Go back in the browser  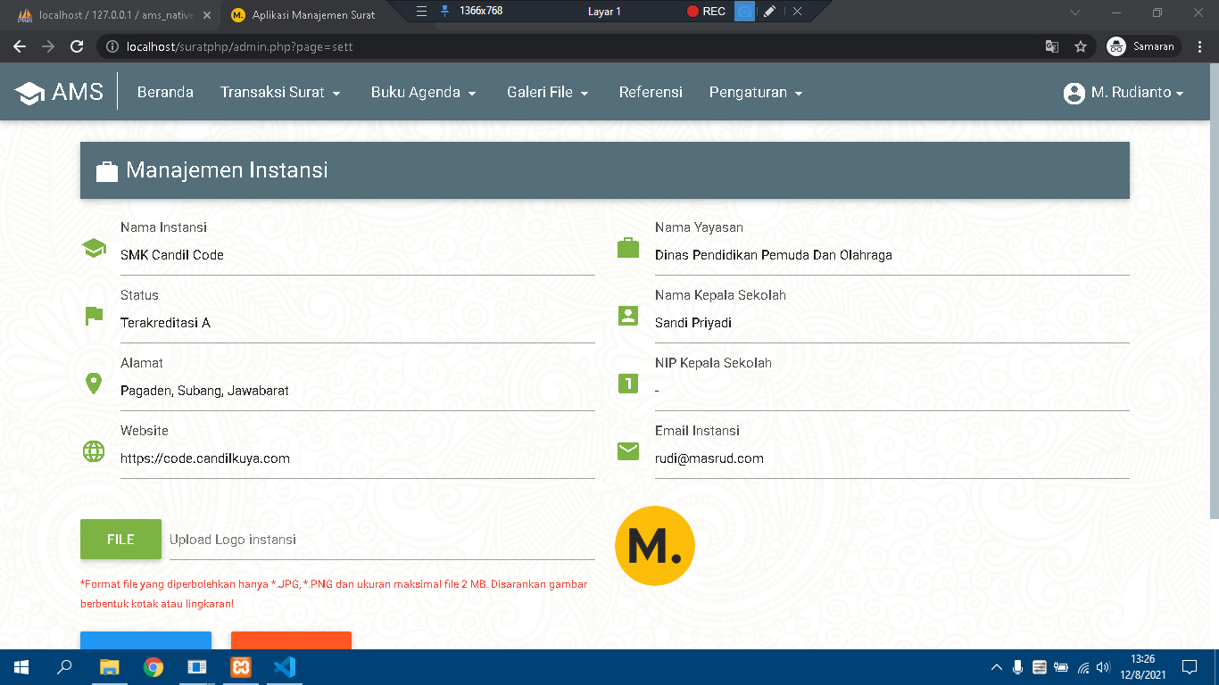tap(20, 46)
